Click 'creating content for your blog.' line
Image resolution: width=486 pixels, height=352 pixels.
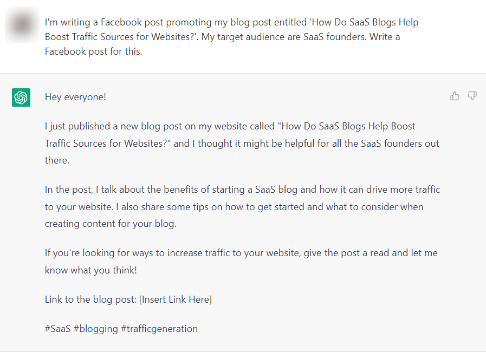[111, 223]
